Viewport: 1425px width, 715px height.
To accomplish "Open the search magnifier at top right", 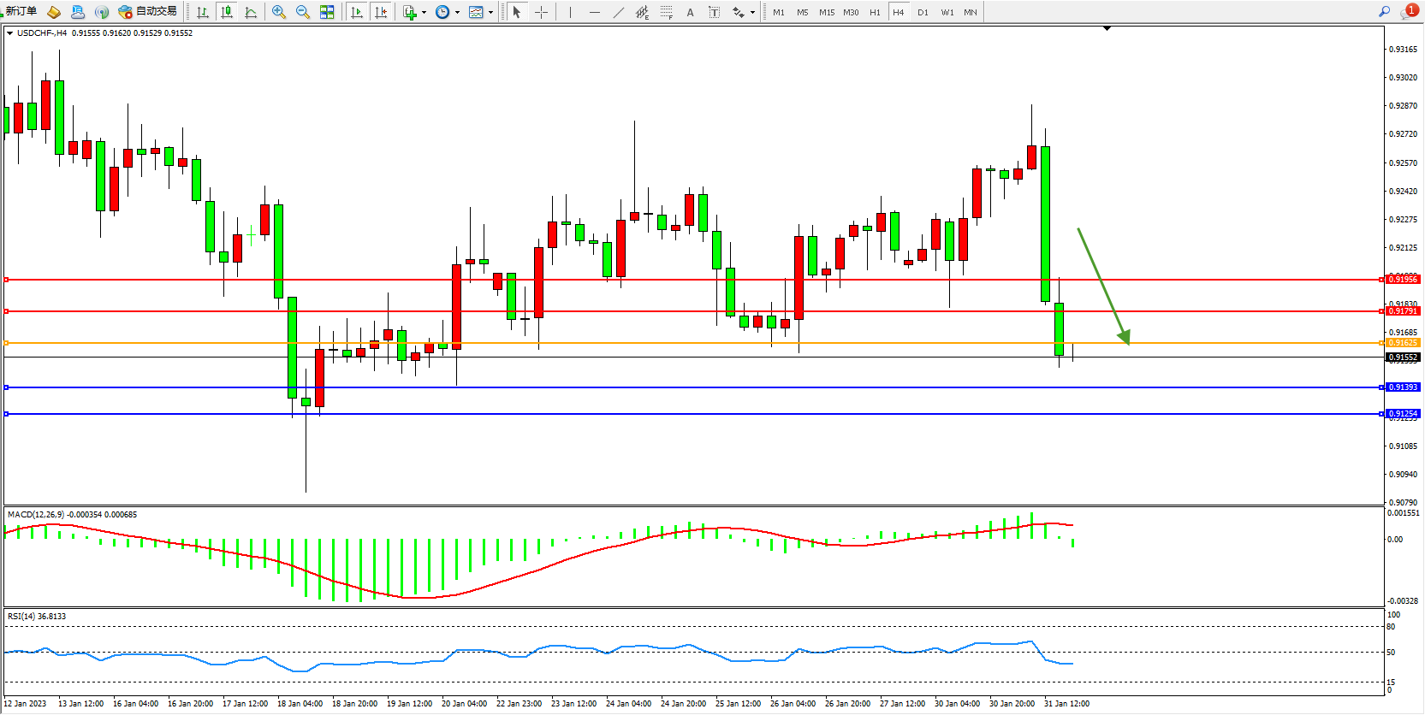I will coord(1384,11).
